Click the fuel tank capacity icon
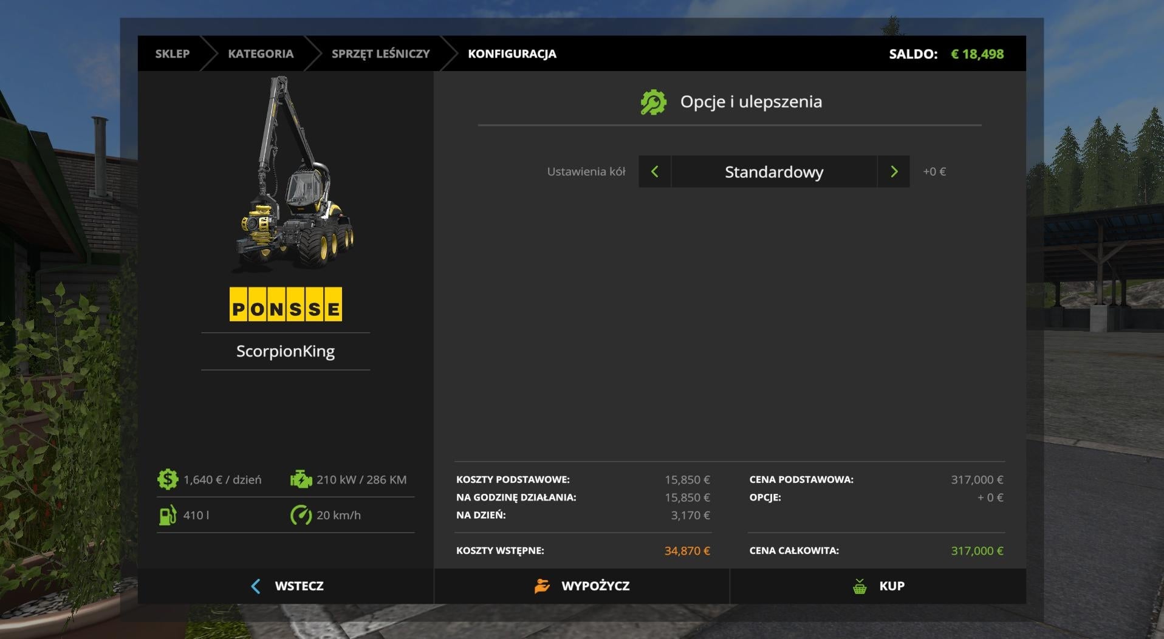The height and width of the screenshot is (639, 1164). [167, 515]
